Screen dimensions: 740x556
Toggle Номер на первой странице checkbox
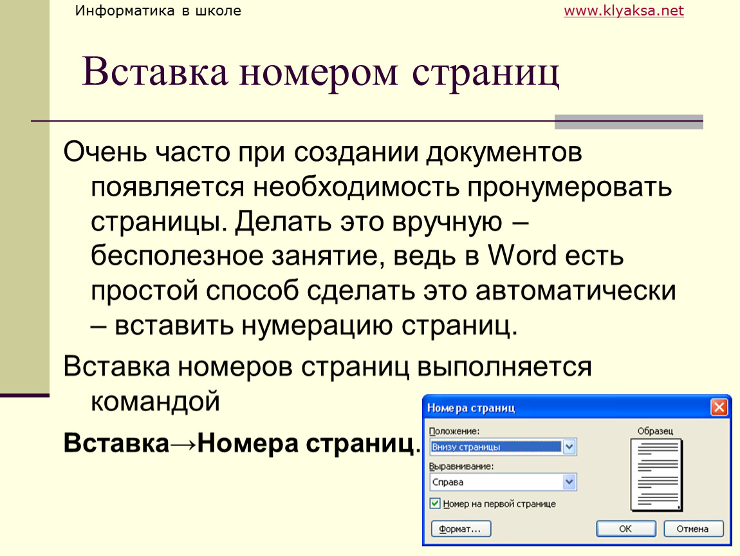click(x=435, y=504)
